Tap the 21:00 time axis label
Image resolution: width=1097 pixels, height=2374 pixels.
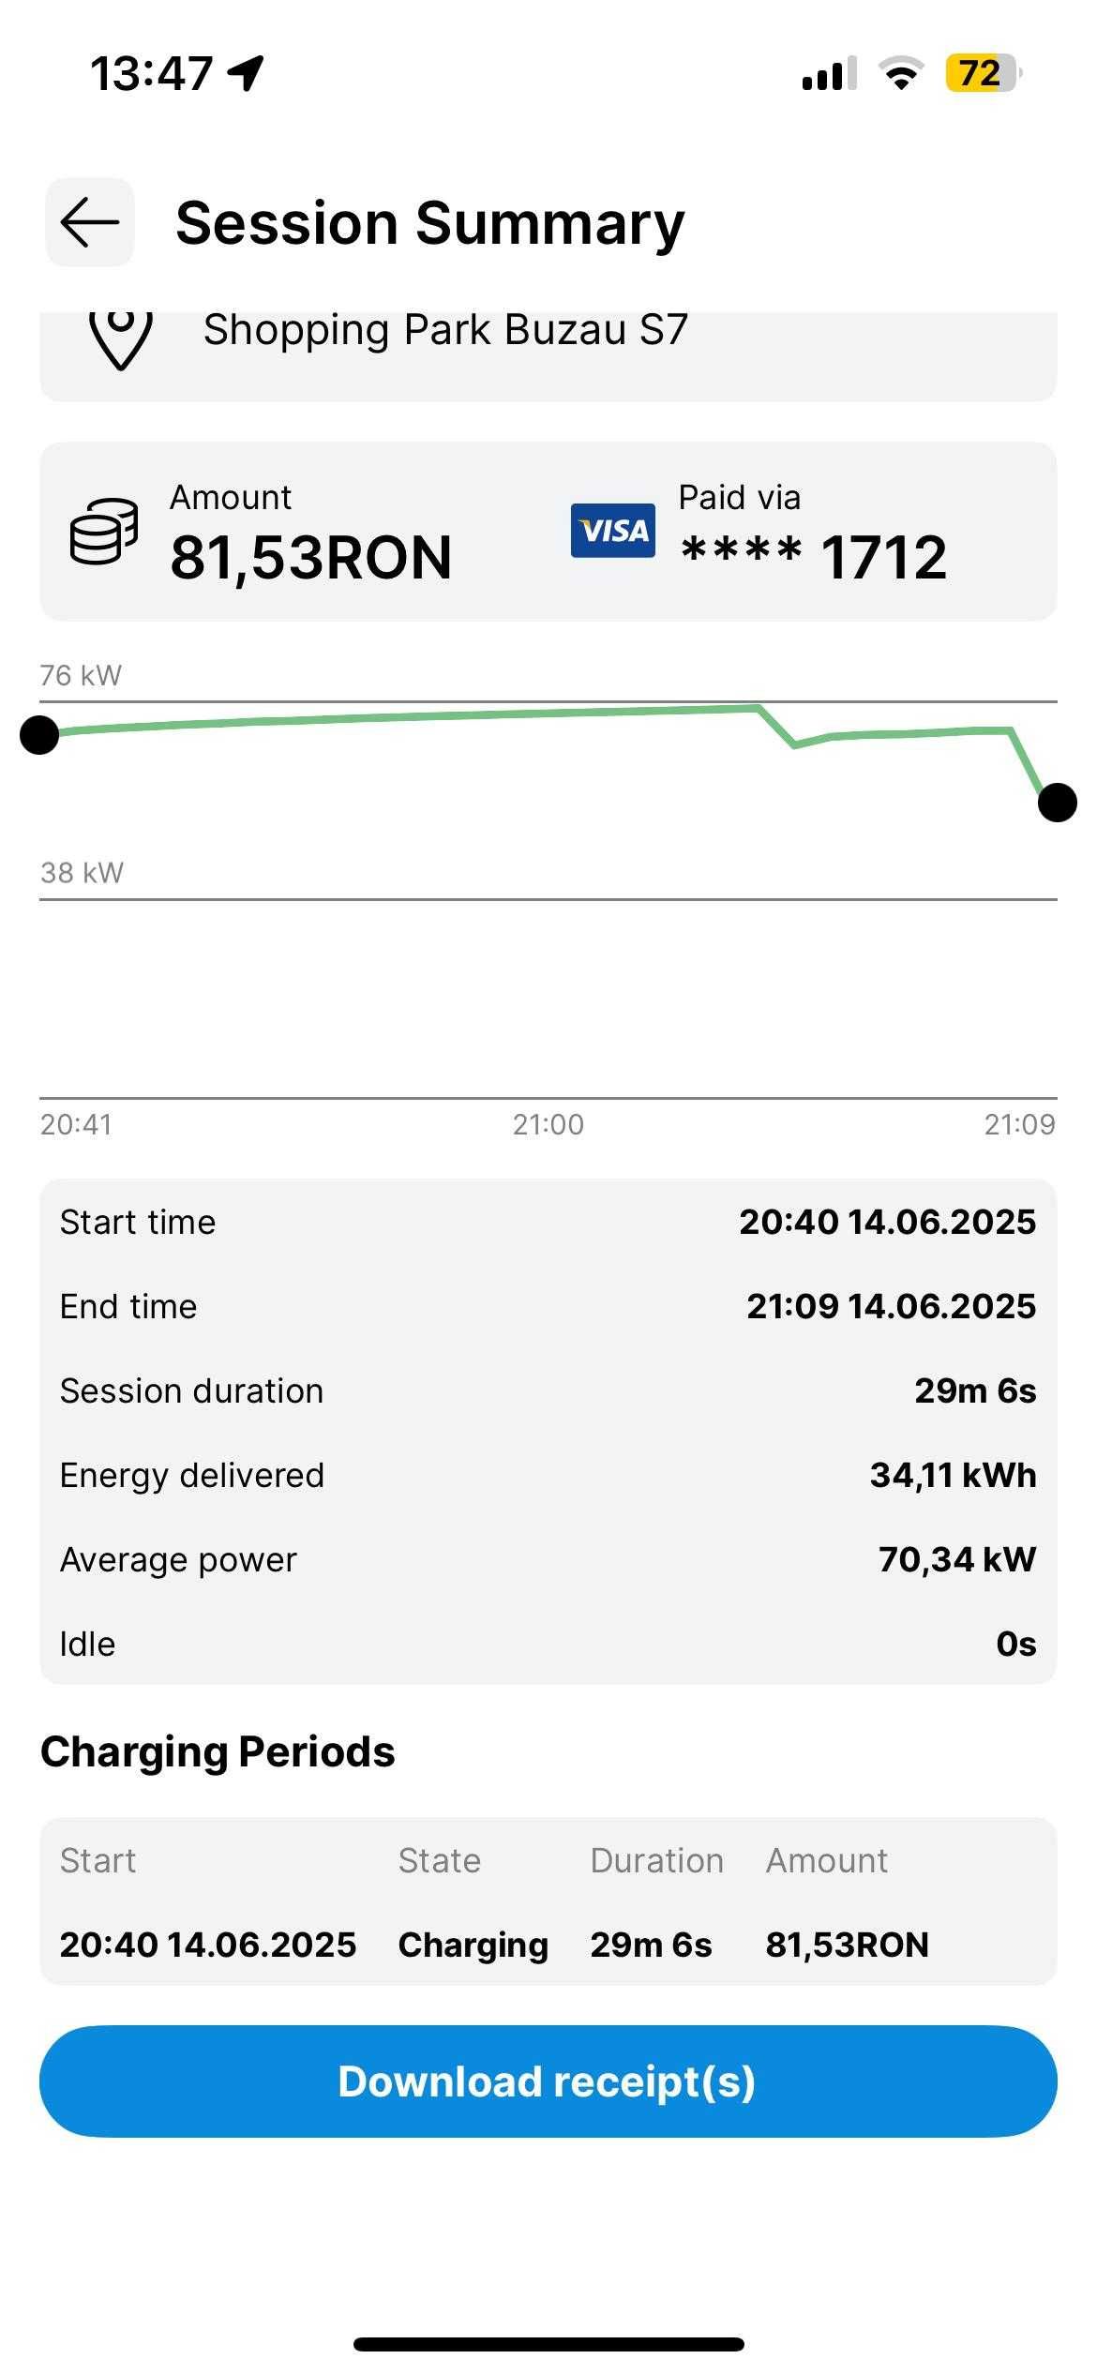[x=548, y=1124]
